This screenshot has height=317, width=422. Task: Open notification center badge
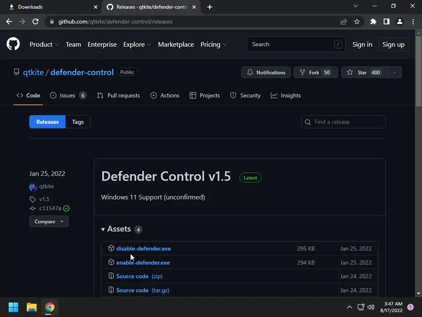click(x=410, y=307)
